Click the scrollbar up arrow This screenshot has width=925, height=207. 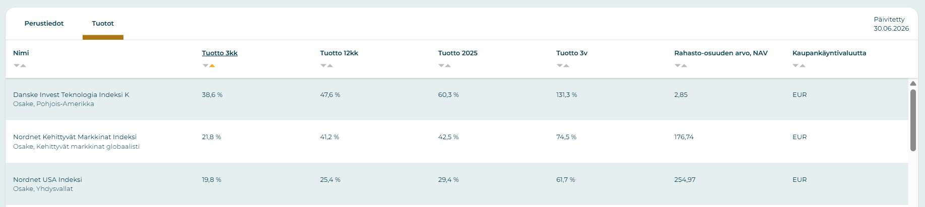(x=913, y=83)
